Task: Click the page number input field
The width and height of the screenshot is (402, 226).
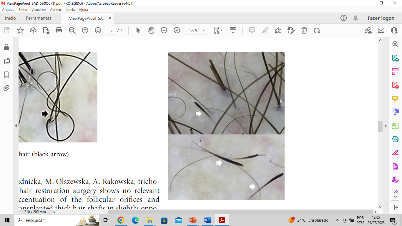Action: pos(112,30)
